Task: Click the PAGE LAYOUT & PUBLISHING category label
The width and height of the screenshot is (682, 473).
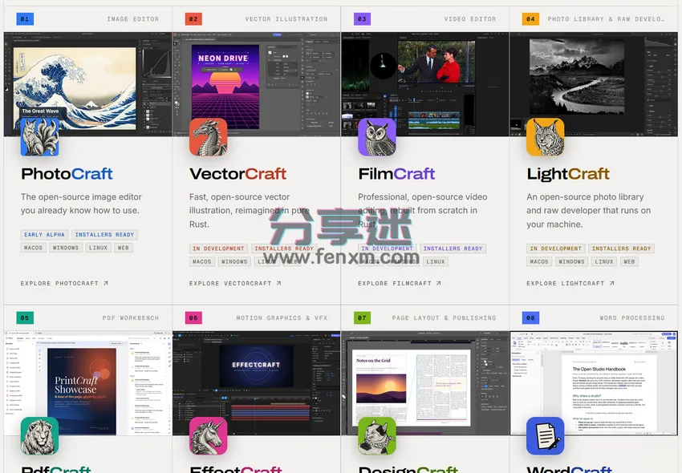Action: click(444, 317)
